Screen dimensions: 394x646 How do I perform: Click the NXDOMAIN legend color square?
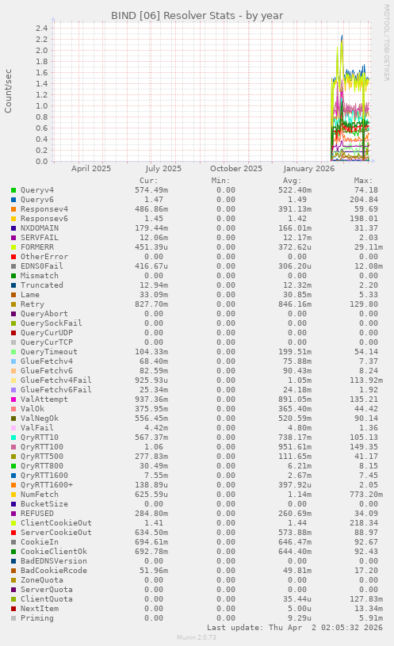pyautogui.click(x=13, y=228)
